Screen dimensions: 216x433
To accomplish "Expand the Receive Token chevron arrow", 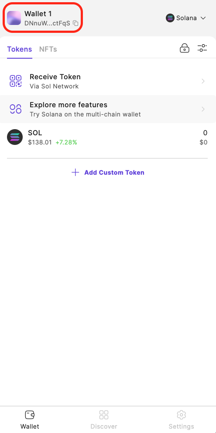I will point(203,81).
